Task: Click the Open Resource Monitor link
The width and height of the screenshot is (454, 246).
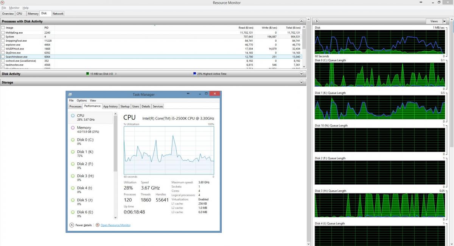Action: [115, 225]
